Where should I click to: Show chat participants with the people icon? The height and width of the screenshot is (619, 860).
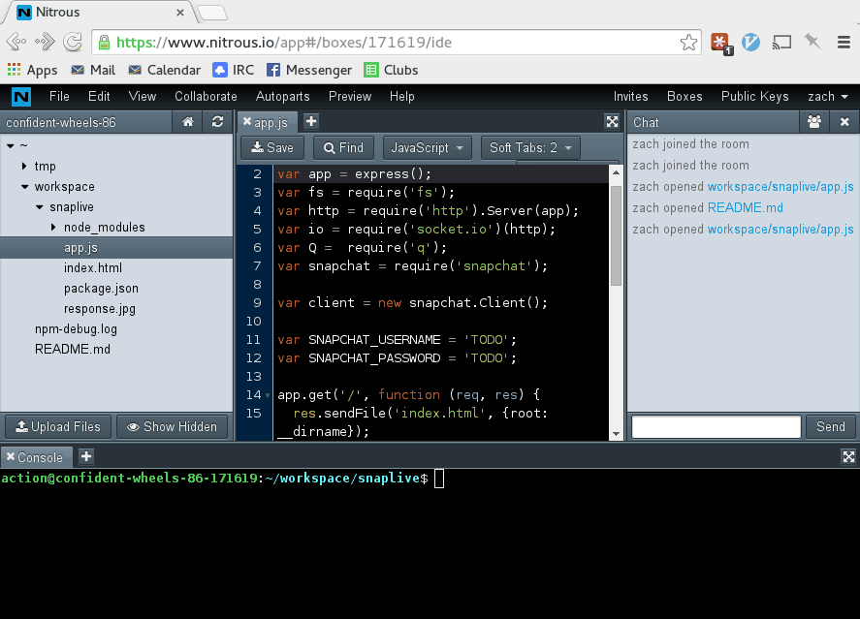pyautogui.click(x=814, y=122)
